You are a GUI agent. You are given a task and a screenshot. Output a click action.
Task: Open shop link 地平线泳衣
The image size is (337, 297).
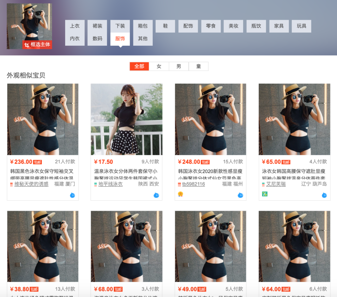click(x=110, y=184)
